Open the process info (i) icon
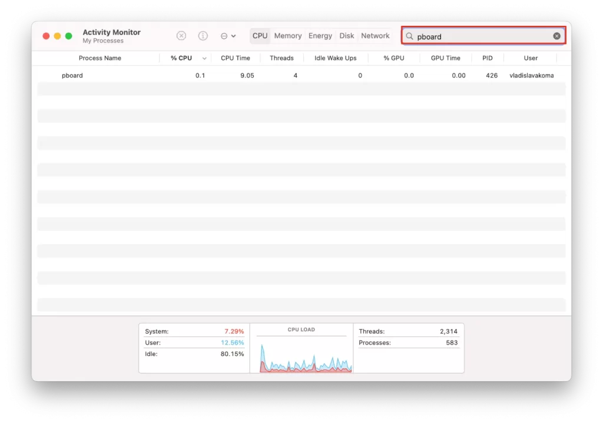 pyautogui.click(x=203, y=36)
